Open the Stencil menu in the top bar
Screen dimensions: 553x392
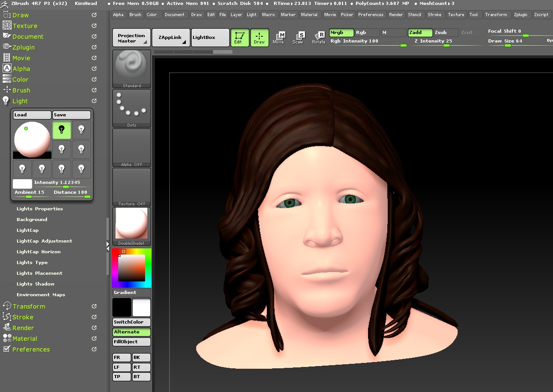coord(415,15)
